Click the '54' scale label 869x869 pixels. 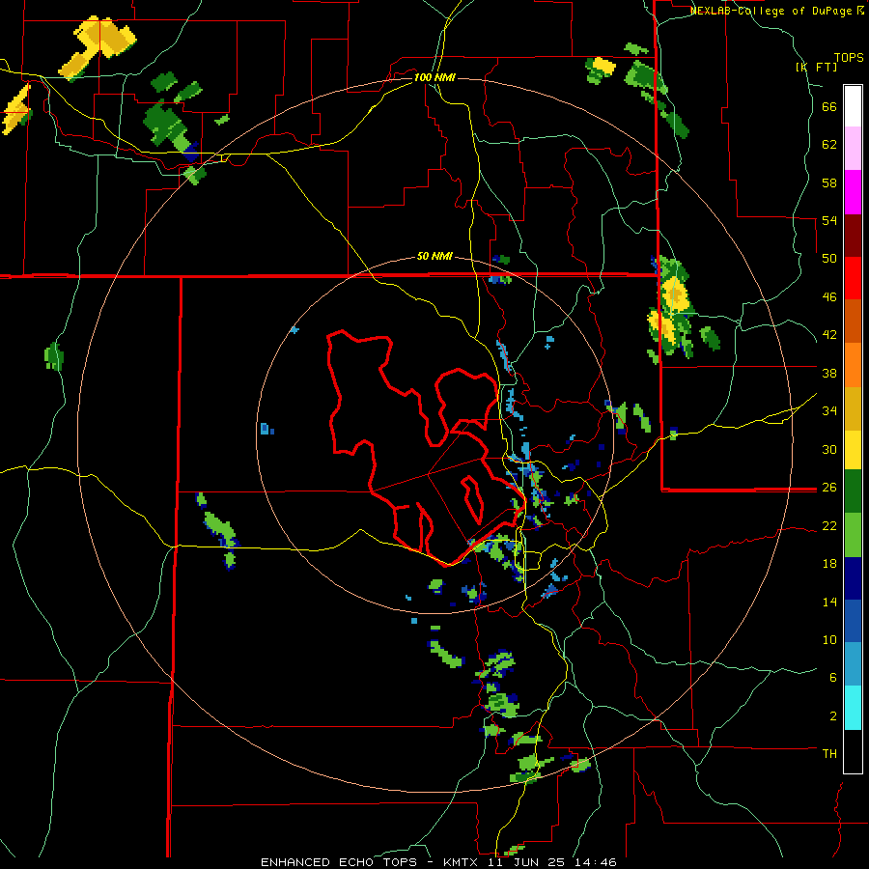tap(829, 220)
